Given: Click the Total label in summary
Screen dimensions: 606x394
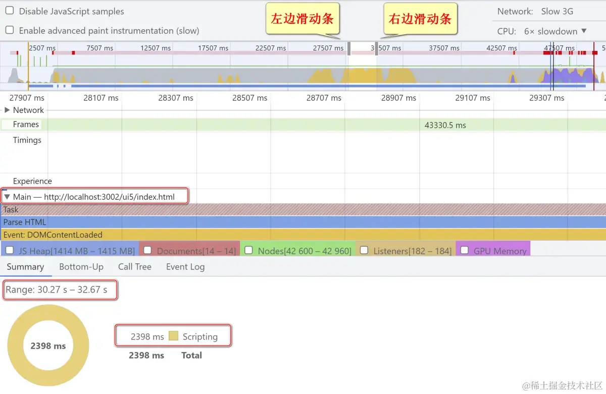Looking at the screenshot, I should (191, 355).
